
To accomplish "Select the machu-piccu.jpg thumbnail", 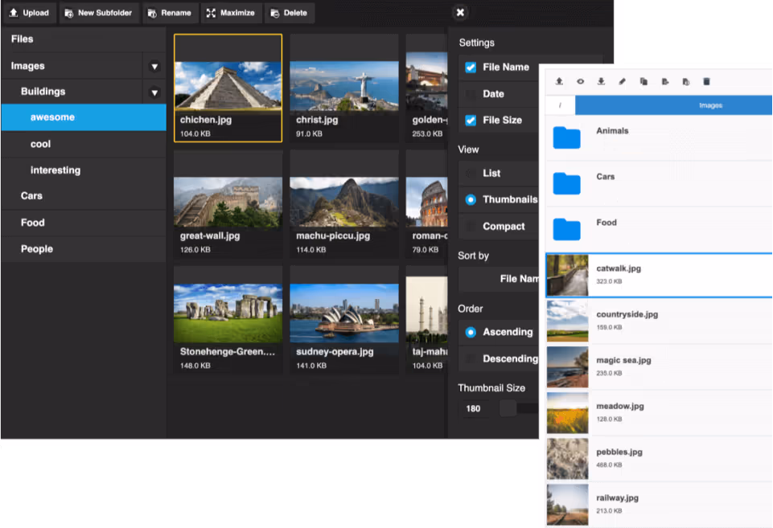I will pyautogui.click(x=344, y=203).
